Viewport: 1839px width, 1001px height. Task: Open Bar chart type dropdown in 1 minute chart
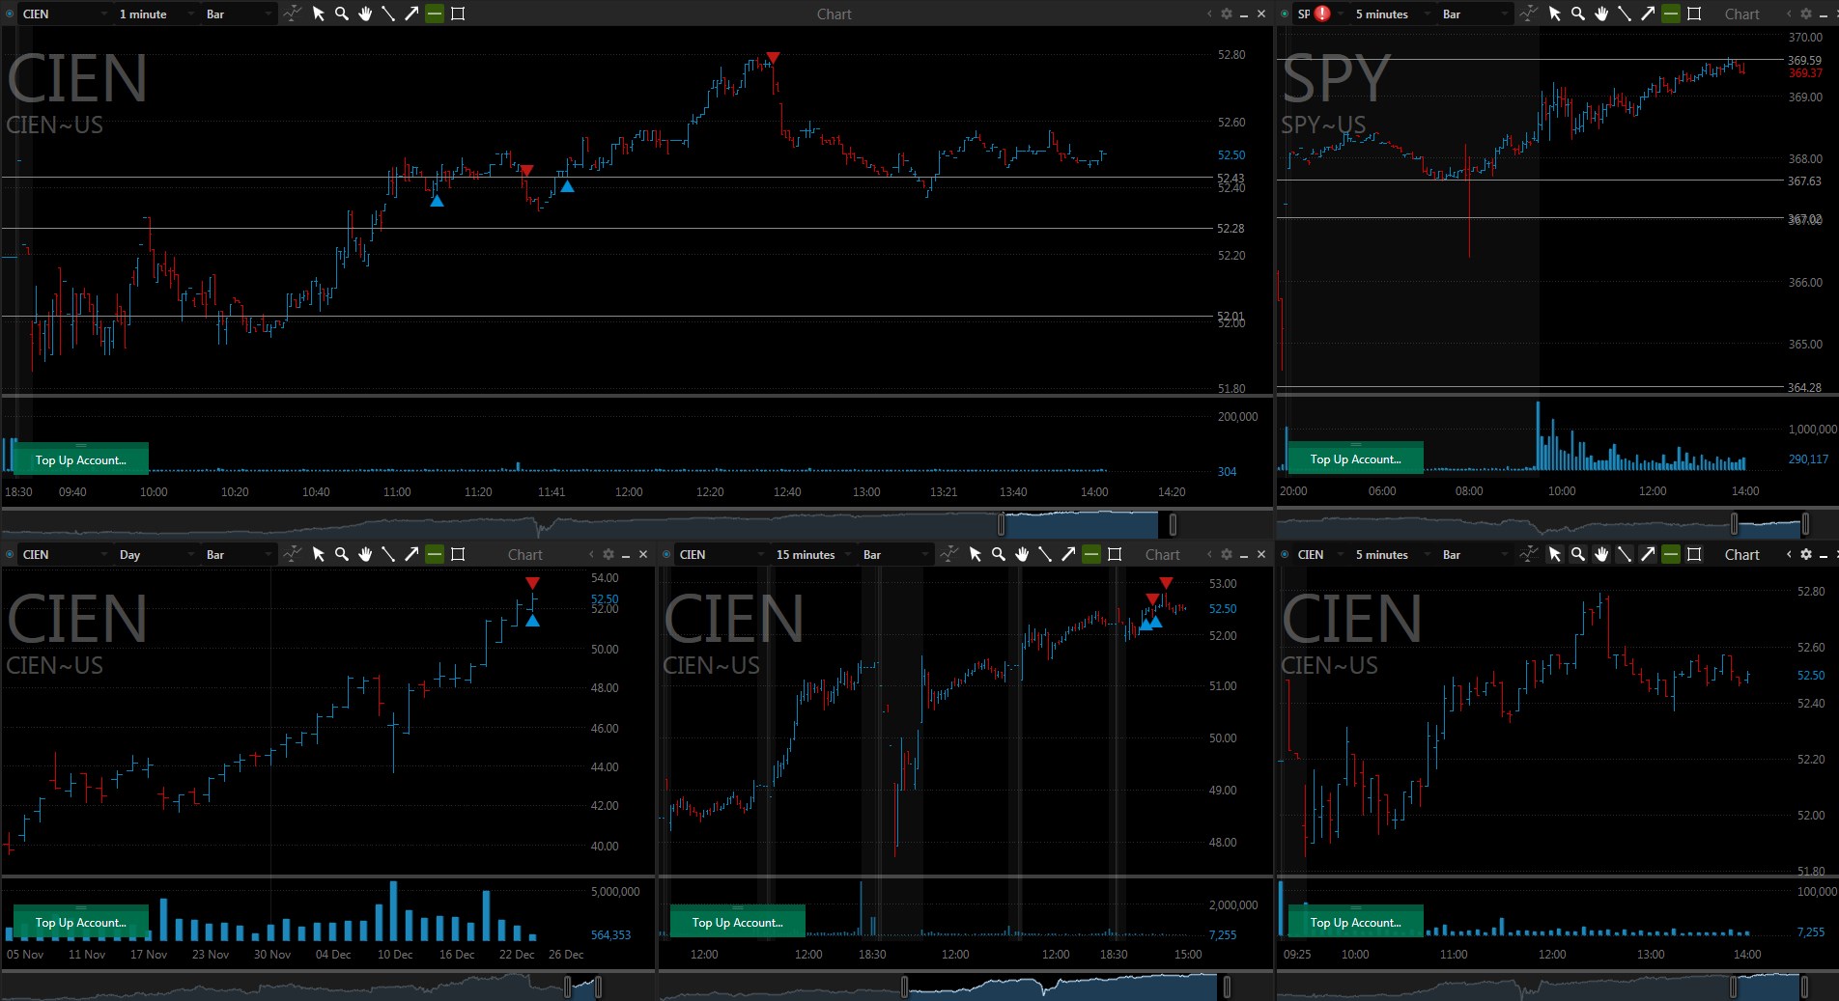tap(240, 14)
